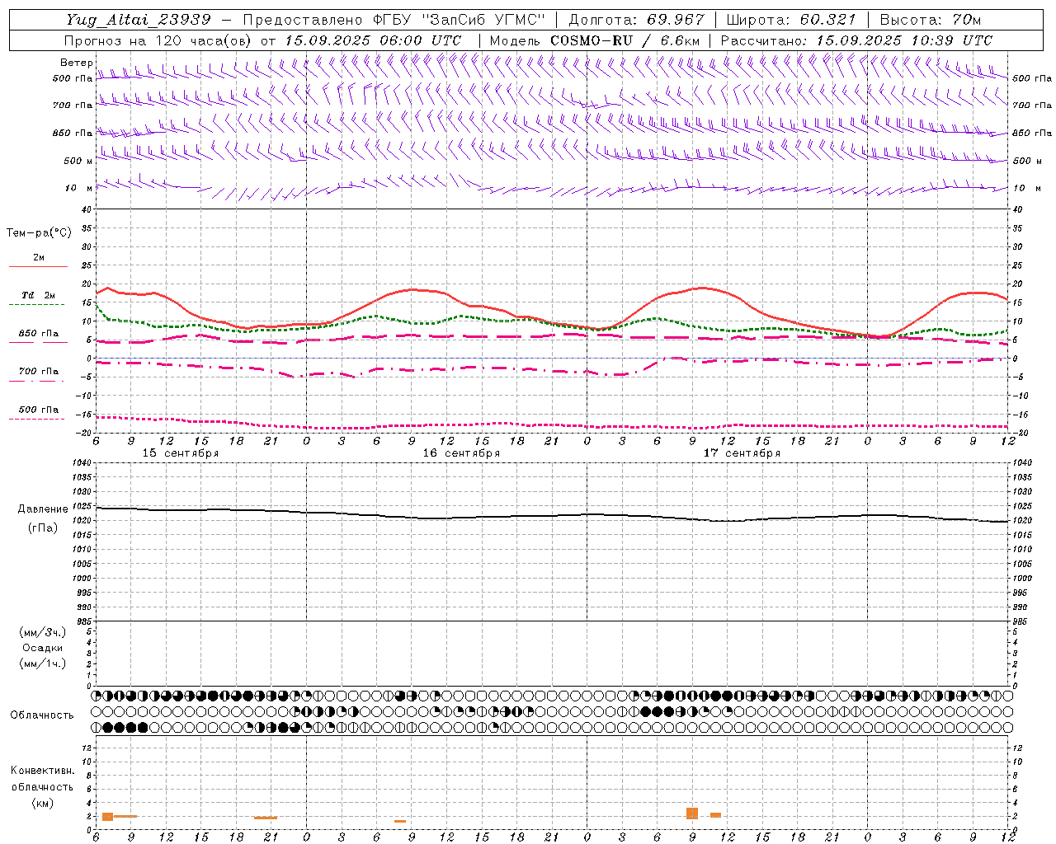Click the "10 м" wind level label on the left axis

coord(78,188)
